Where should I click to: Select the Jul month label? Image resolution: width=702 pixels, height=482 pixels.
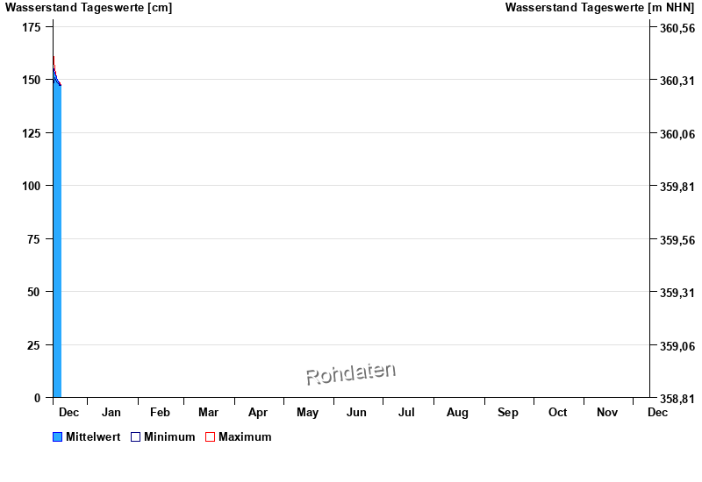pyautogui.click(x=406, y=412)
